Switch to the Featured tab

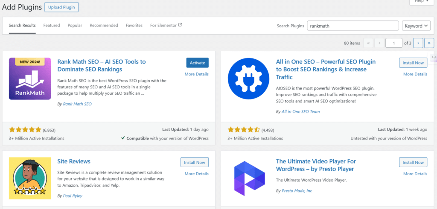52,25
